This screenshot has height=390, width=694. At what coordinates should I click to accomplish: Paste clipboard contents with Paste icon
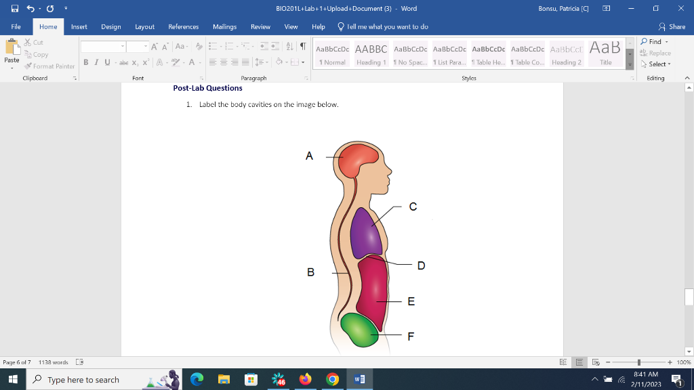(12, 47)
